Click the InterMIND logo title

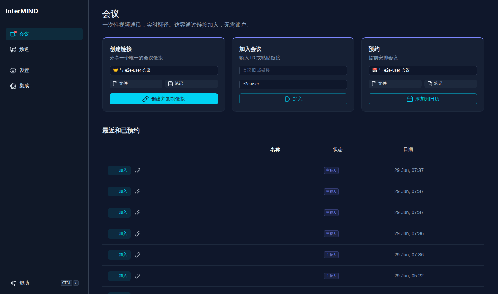22,11
